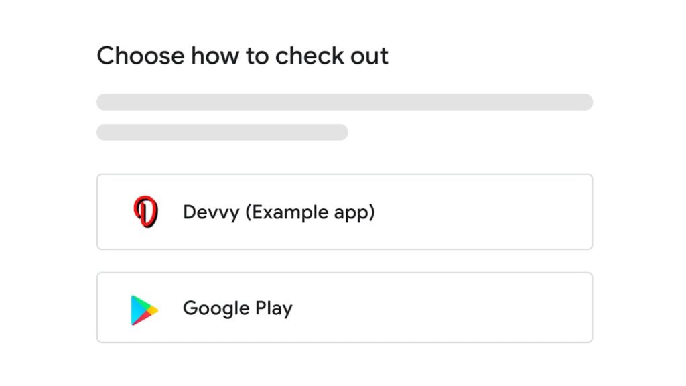Image resolution: width=686 pixels, height=386 pixels.
Task: Select the Devvy (Example app) checkout option
Action: coord(344,212)
